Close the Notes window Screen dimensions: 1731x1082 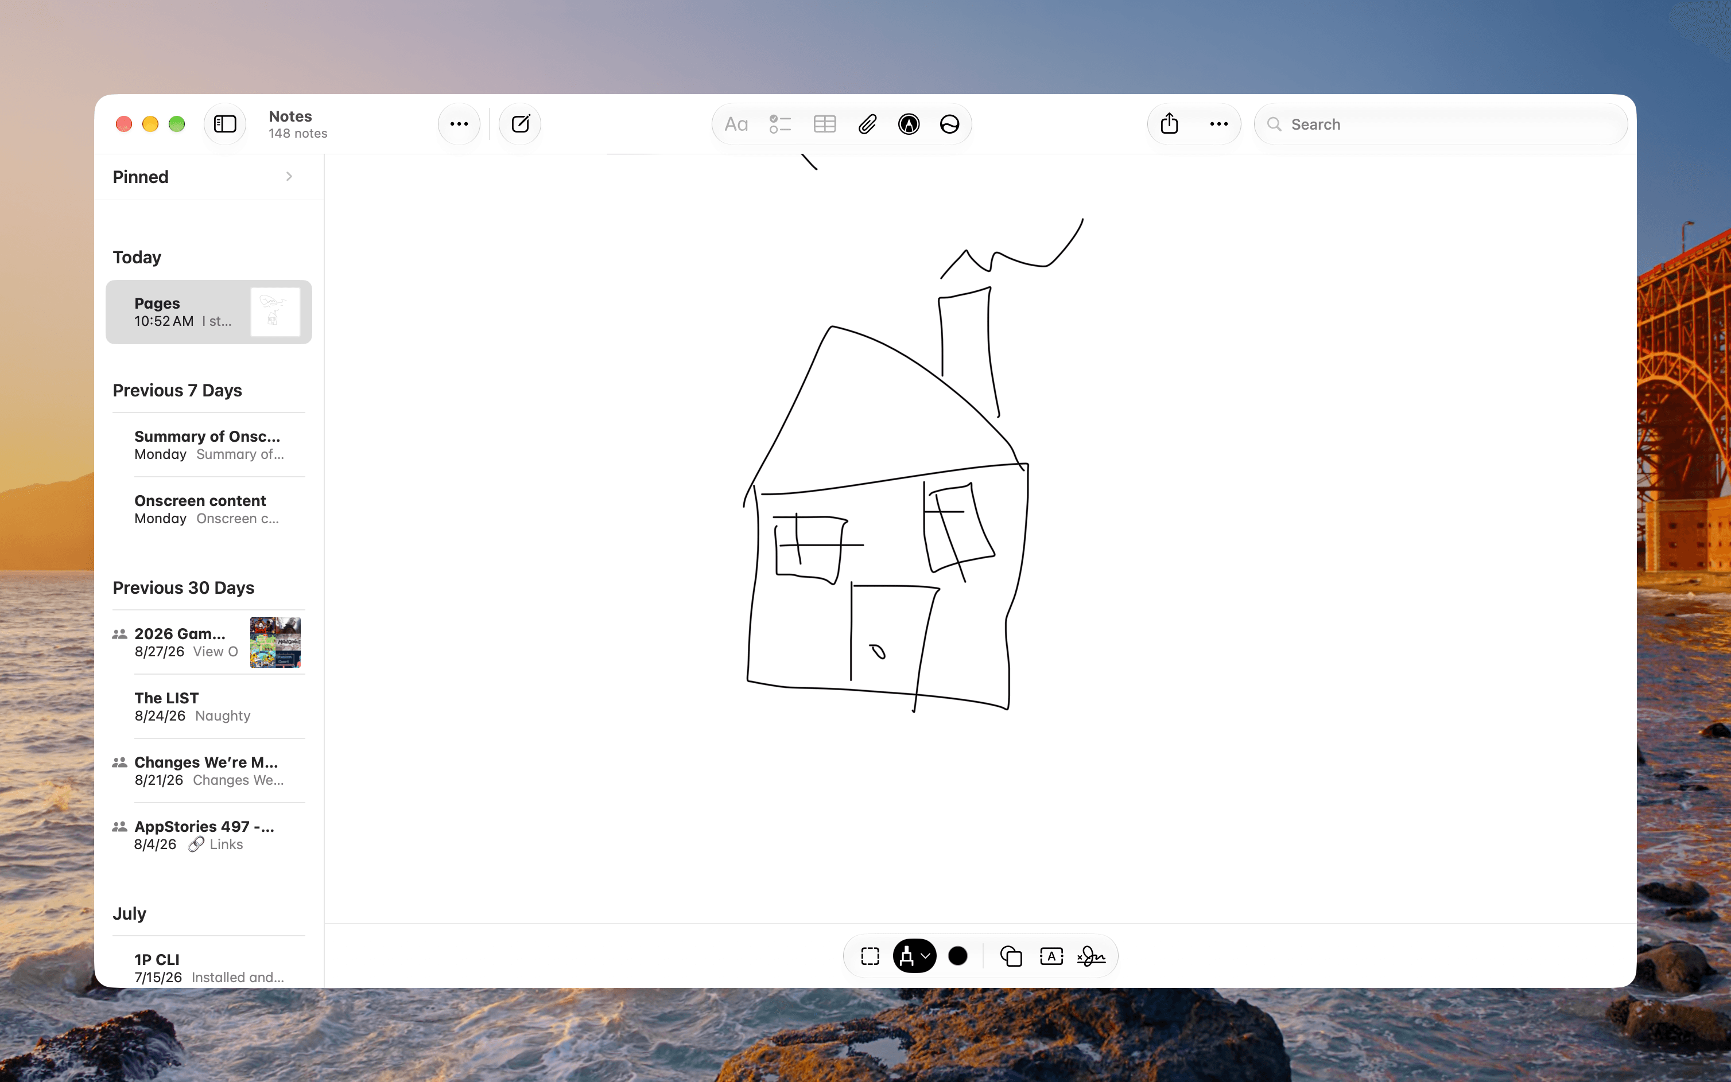pyautogui.click(x=124, y=124)
